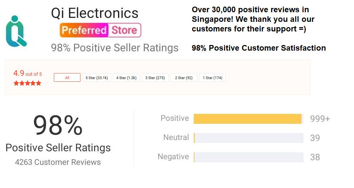Click the Negative rating bar

pos(249,157)
